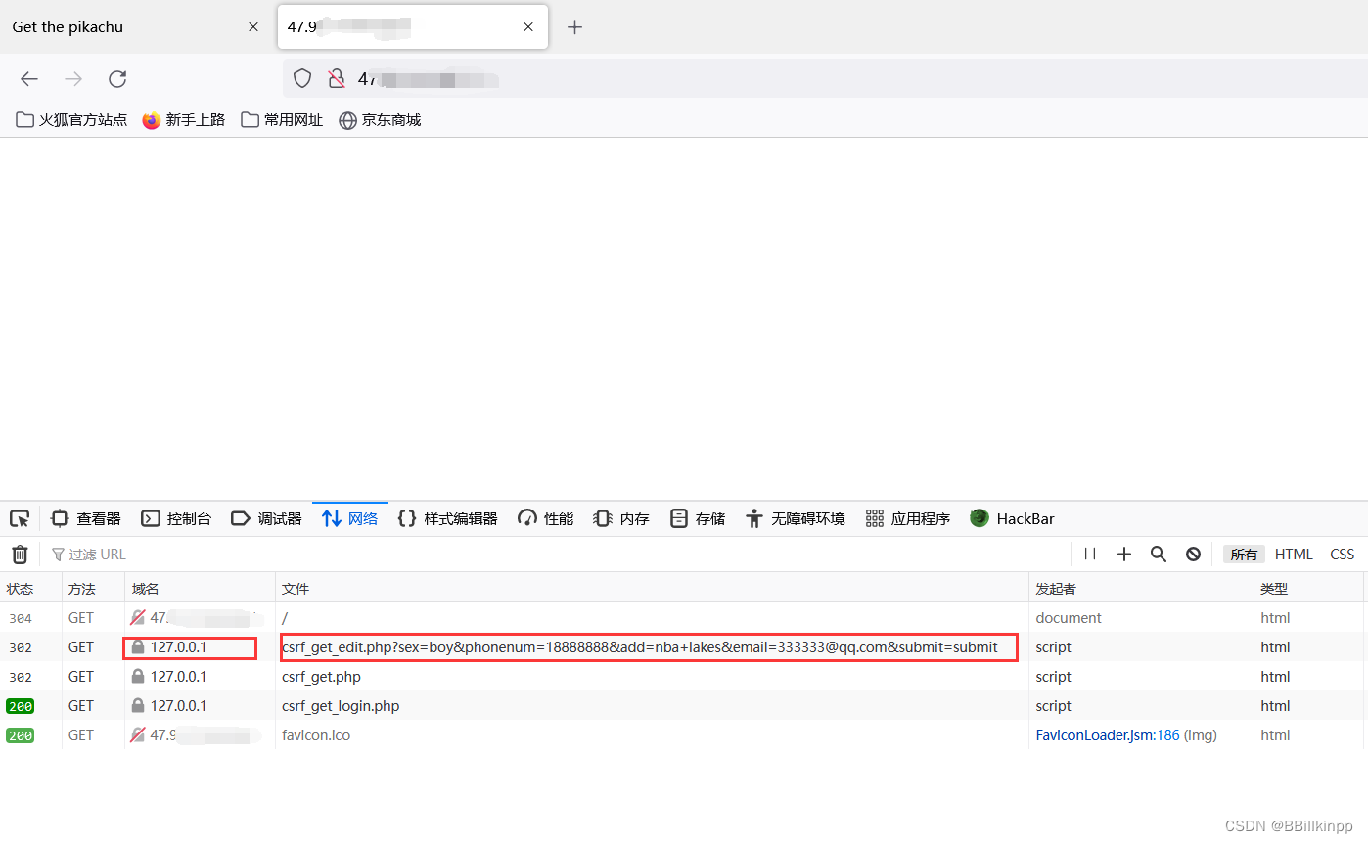Pause network recording
The width and height of the screenshot is (1368, 843).
[x=1090, y=555]
